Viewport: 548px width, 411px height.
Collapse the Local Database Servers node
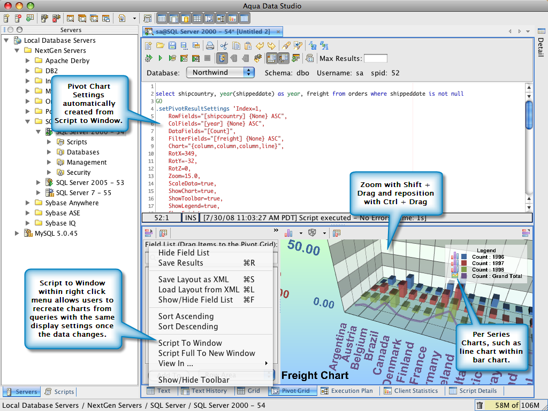6,41
